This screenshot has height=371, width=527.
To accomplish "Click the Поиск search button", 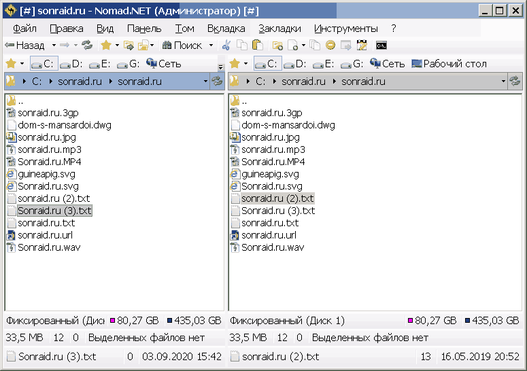I will tap(182, 45).
